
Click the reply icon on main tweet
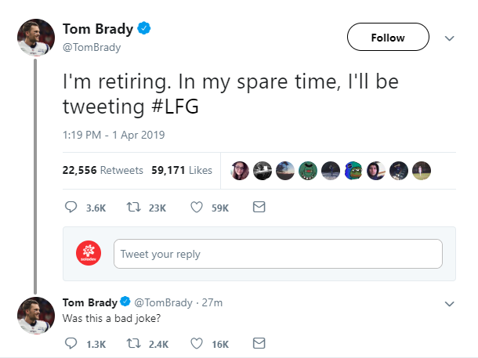71,207
